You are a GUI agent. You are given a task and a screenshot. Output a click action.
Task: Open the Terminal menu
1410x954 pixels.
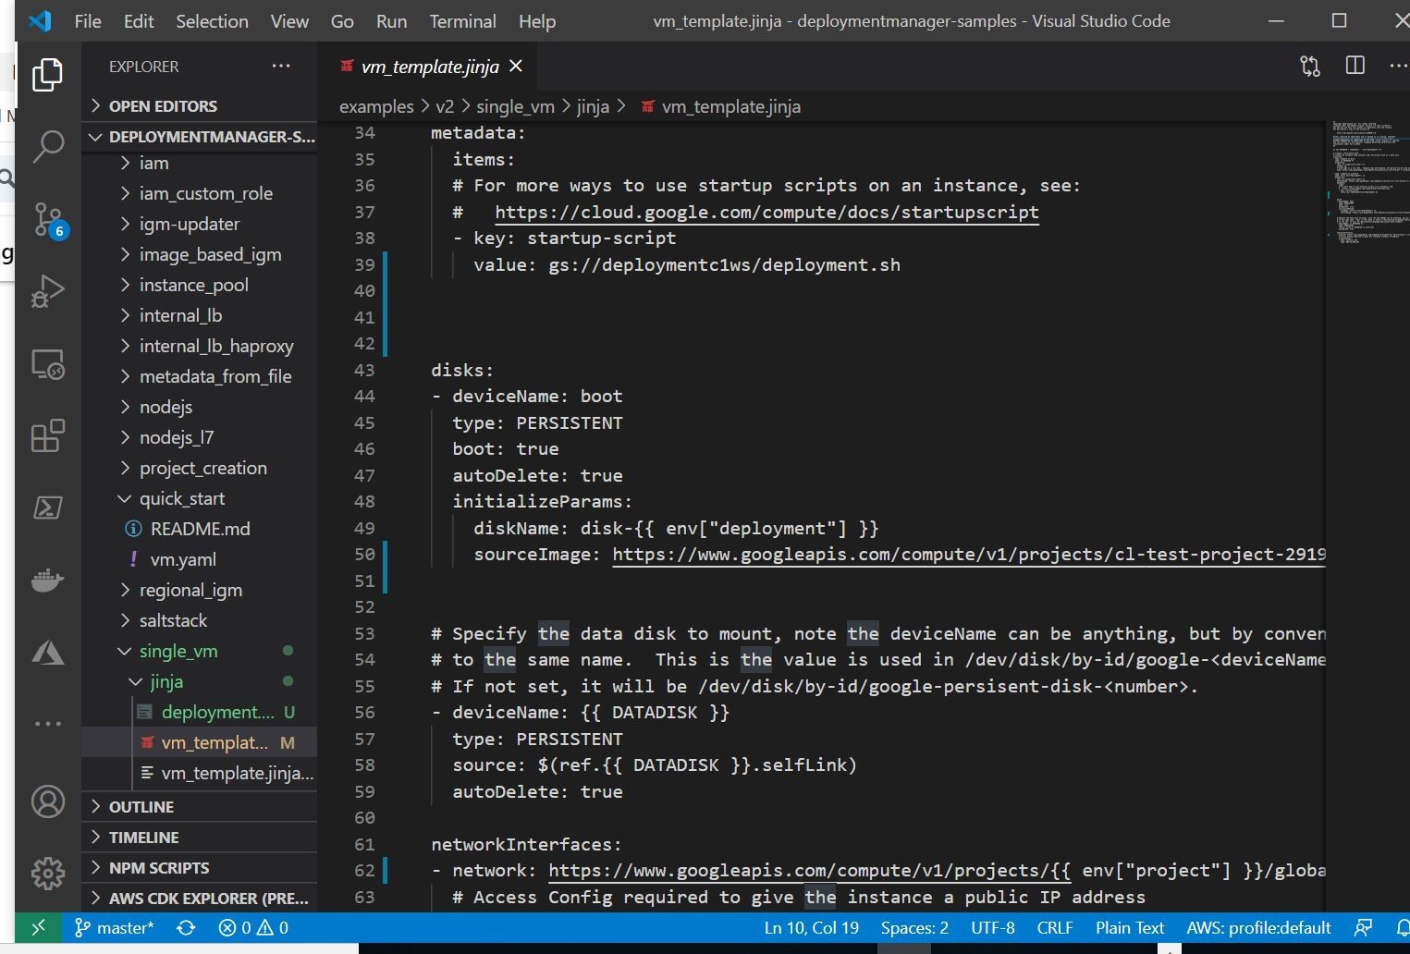(462, 21)
